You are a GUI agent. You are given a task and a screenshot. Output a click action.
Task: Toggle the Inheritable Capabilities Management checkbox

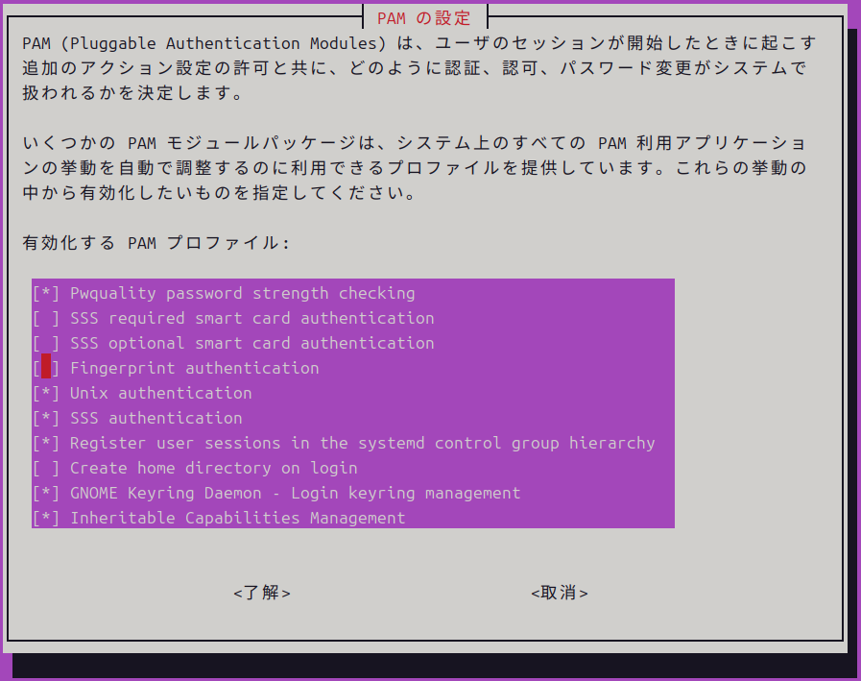click(x=46, y=518)
